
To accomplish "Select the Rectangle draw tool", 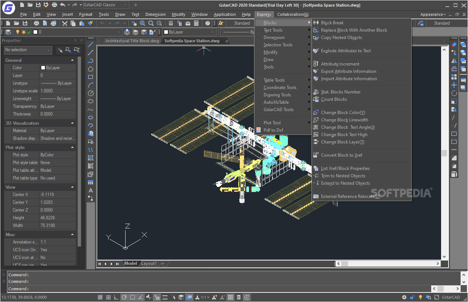I will tap(91, 77).
